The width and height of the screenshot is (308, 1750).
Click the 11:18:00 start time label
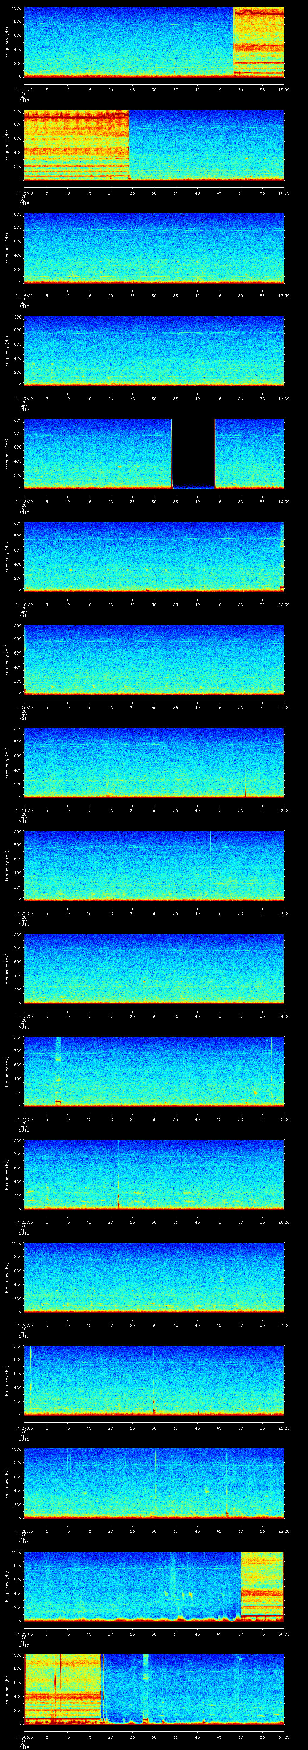pos(24,501)
